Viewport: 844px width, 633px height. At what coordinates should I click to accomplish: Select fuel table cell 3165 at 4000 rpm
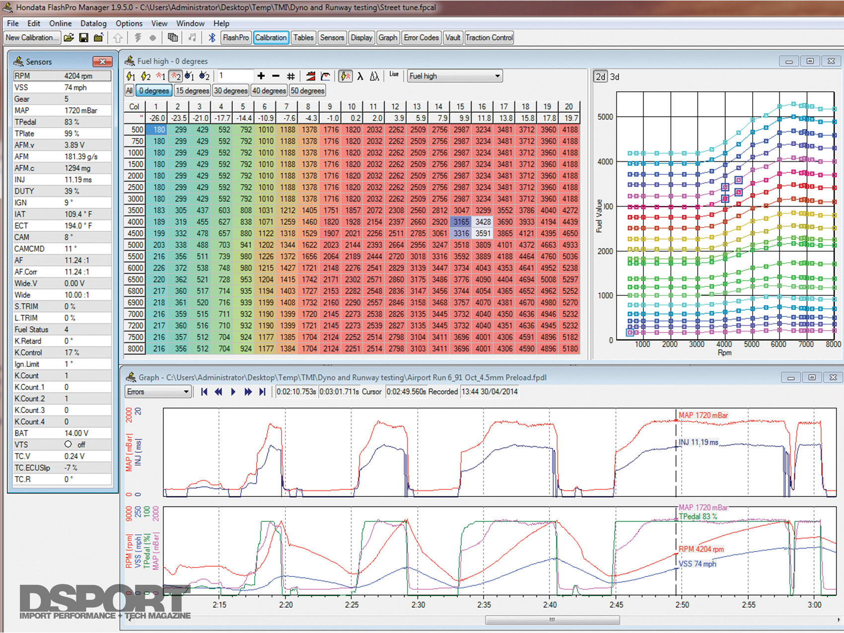(x=461, y=222)
